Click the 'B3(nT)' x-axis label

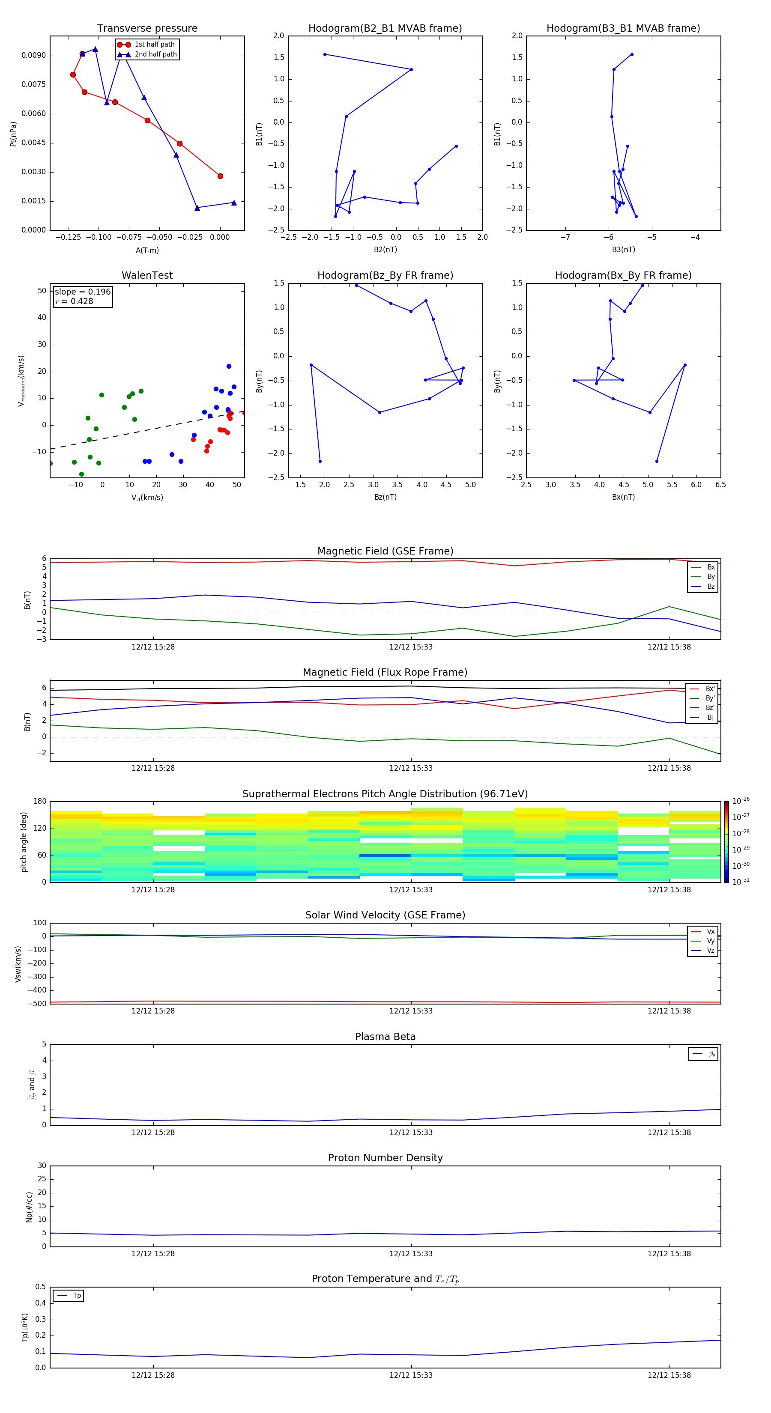tap(623, 250)
